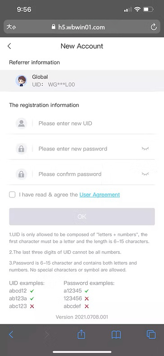Tap the Global referrer avatar
Viewport: 164px width, 356px height.
(21, 81)
